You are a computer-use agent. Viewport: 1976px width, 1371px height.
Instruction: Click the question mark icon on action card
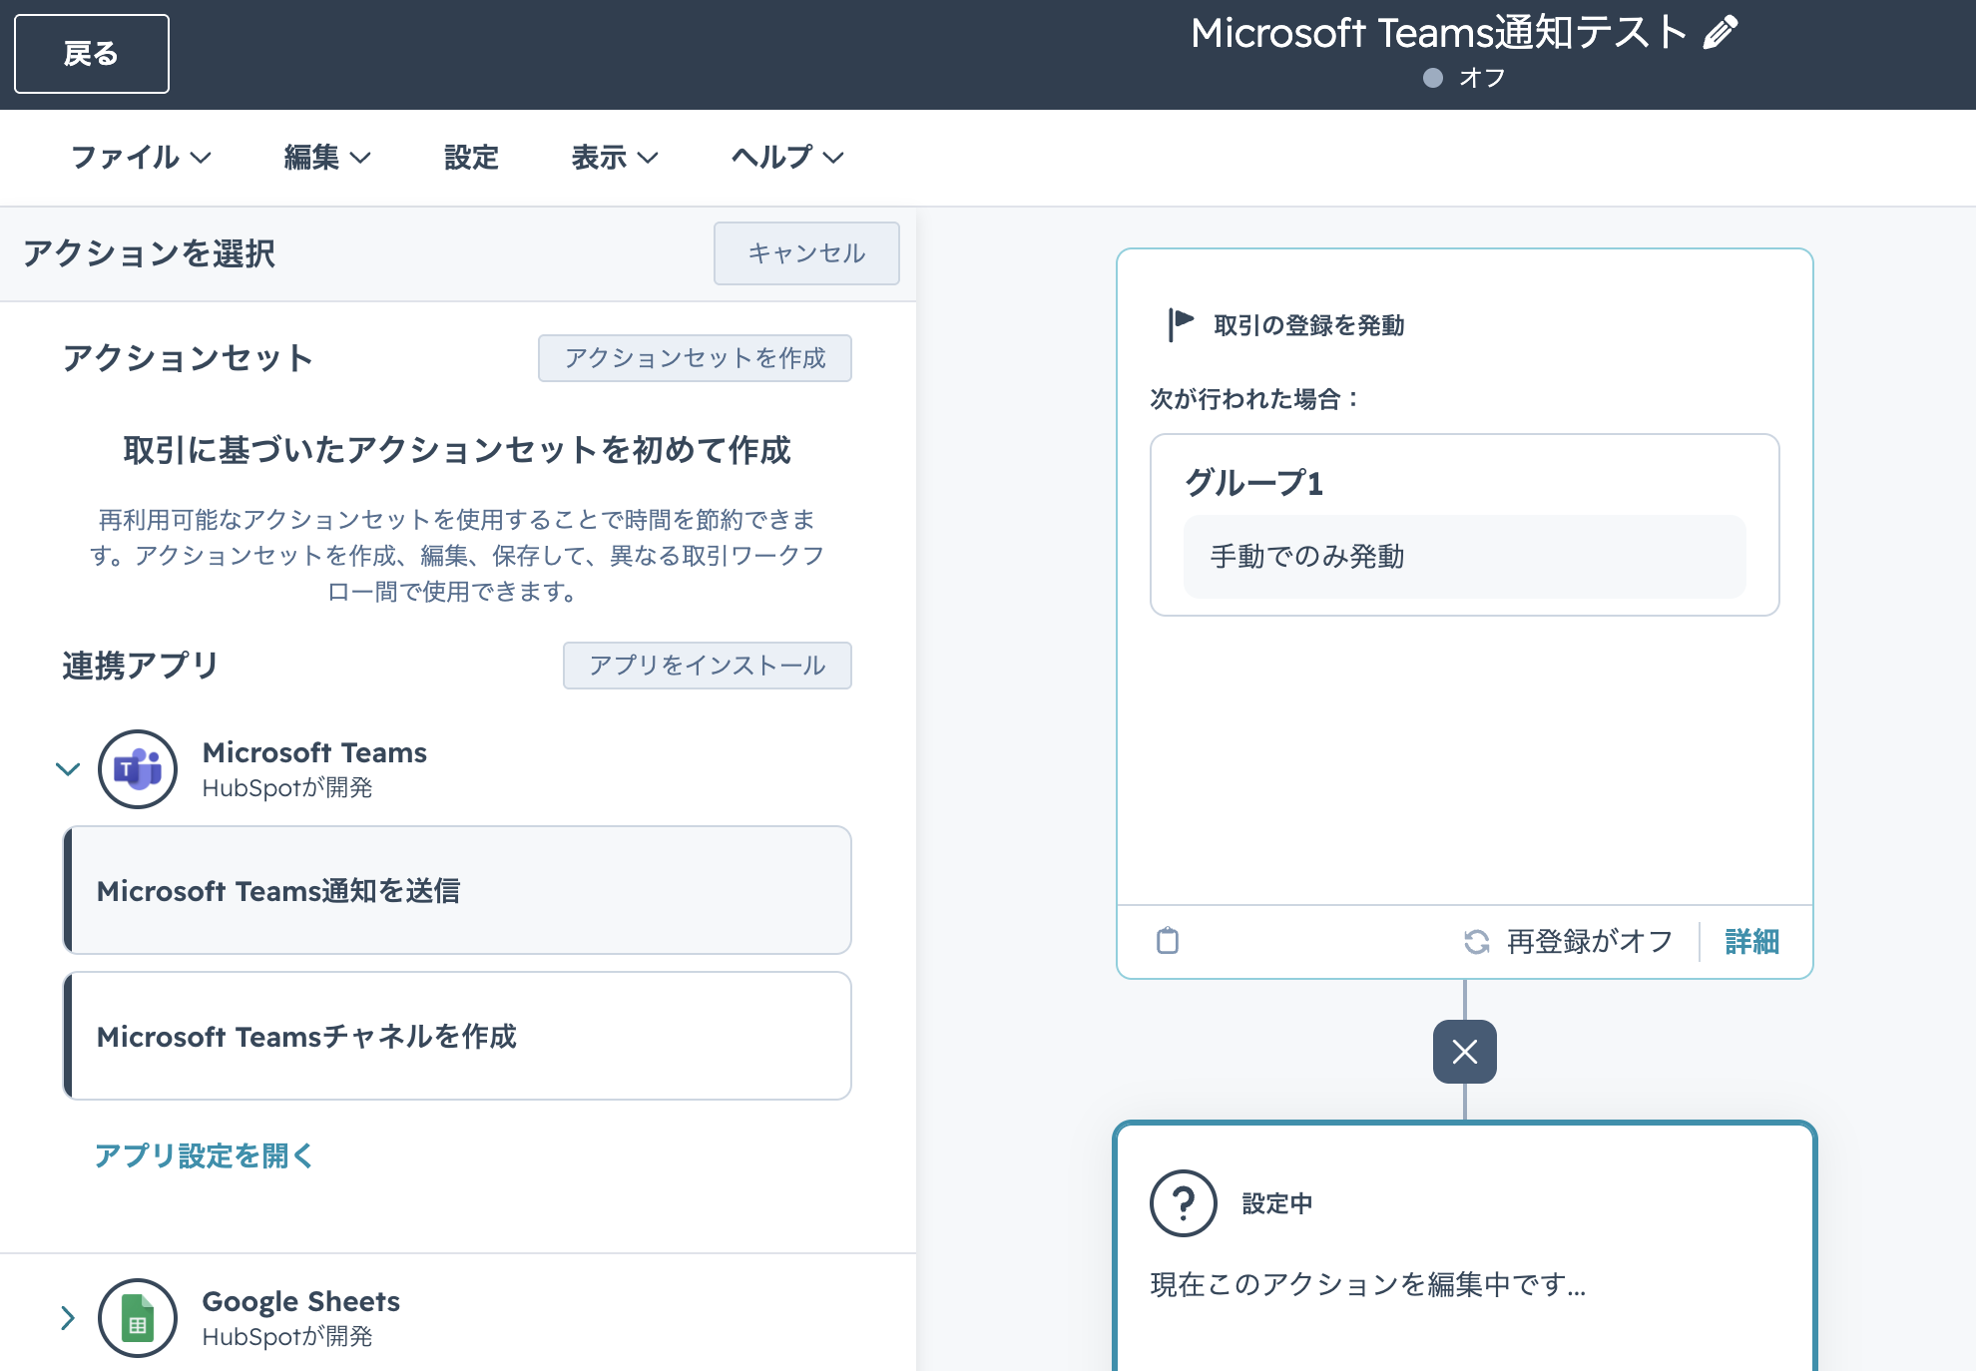click(x=1184, y=1203)
